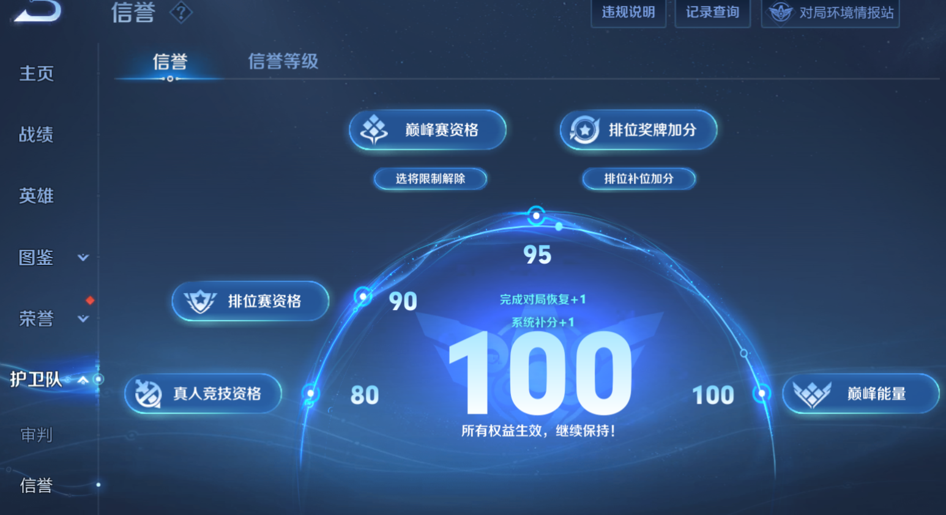946x515 pixels.
Task: Click the 巅峰赛资格 benefit button
Action: pos(428,130)
